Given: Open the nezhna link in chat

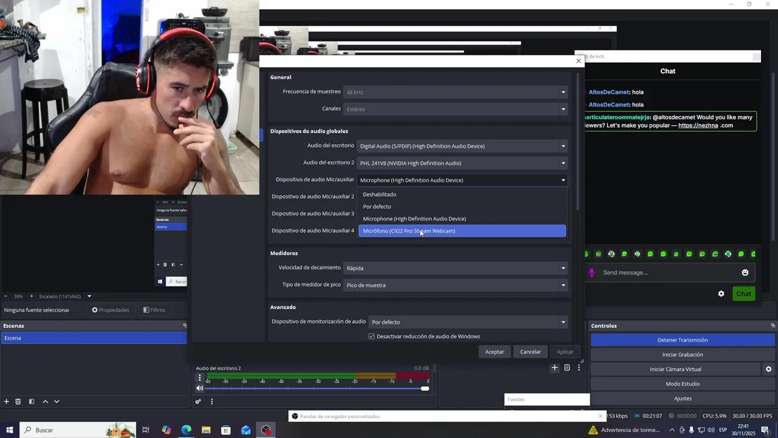Looking at the screenshot, I should [x=698, y=125].
